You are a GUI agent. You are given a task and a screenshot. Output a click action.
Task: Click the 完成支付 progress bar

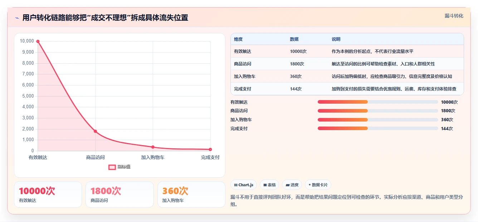click(x=378, y=128)
